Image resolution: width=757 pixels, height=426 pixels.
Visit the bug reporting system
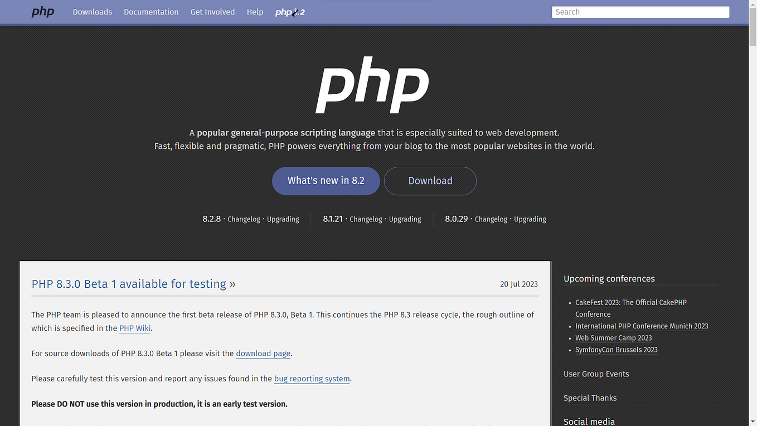click(x=312, y=379)
